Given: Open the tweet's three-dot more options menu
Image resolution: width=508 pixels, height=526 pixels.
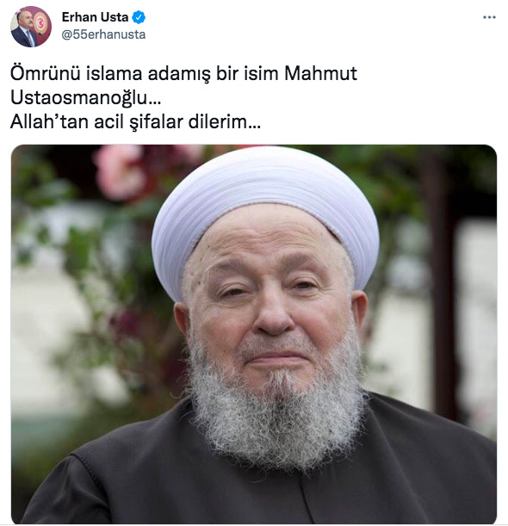Looking at the screenshot, I should tap(489, 17).
